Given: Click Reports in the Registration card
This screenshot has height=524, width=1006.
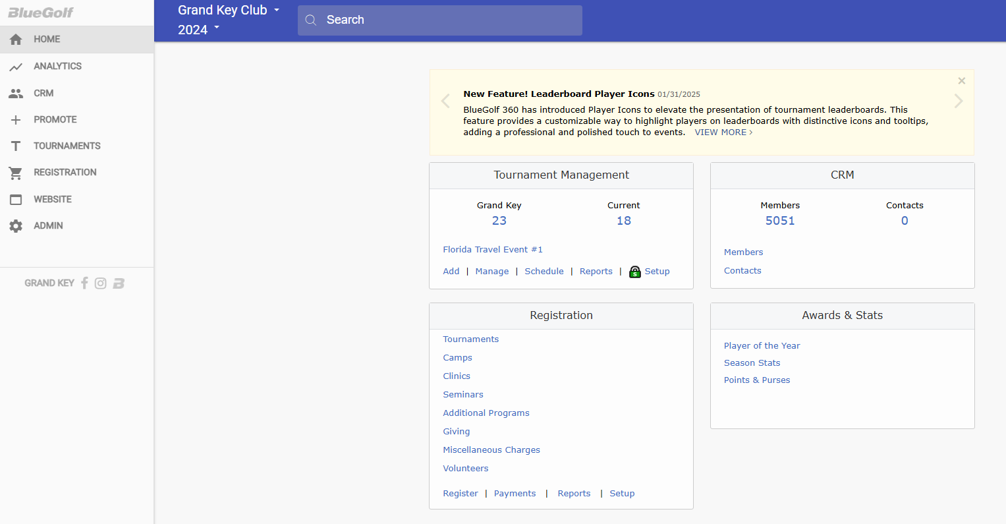Looking at the screenshot, I should point(574,494).
